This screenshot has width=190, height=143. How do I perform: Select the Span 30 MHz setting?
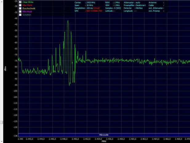click(90, 5)
